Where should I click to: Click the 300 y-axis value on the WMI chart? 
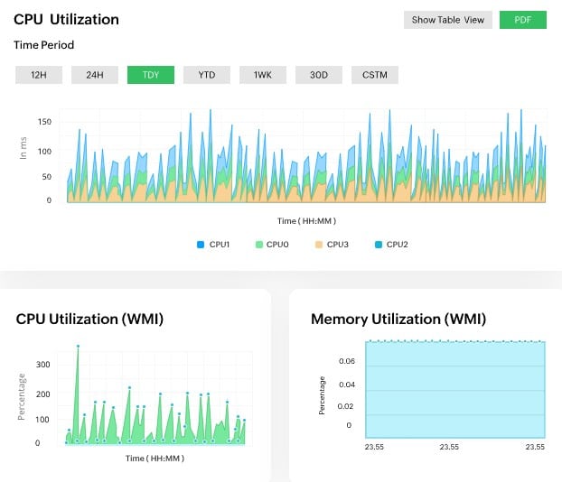pos(43,365)
